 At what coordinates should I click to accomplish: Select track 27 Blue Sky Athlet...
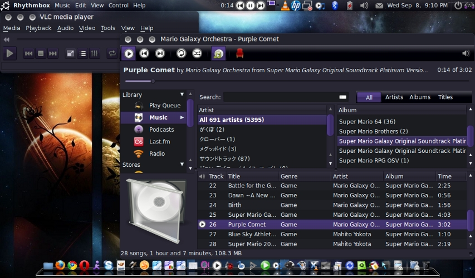click(332, 234)
